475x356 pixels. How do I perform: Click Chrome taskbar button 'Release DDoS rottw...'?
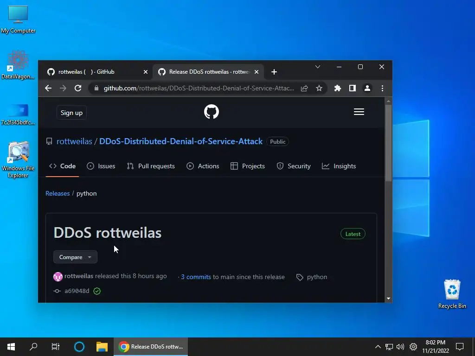point(151,347)
